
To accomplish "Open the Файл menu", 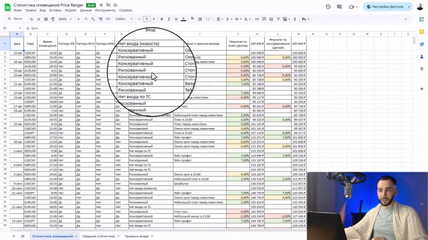I will tap(18, 10).
